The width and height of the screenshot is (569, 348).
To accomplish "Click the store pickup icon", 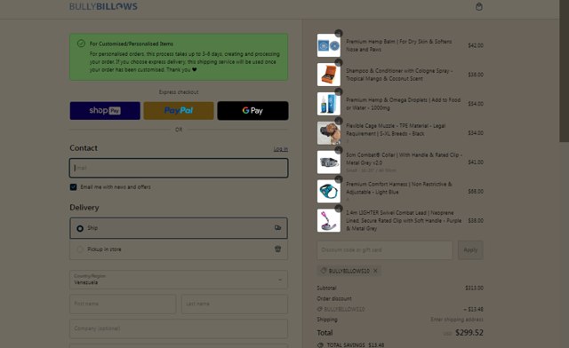I will pyautogui.click(x=277, y=249).
